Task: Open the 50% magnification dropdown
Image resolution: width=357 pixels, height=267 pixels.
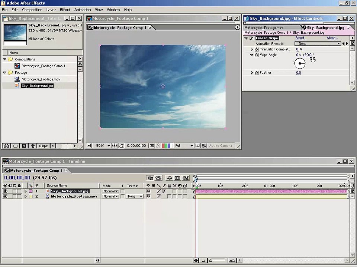Action: point(102,145)
